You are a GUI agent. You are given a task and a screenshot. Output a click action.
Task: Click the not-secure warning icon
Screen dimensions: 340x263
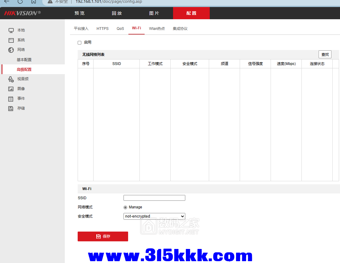click(x=50, y=2)
